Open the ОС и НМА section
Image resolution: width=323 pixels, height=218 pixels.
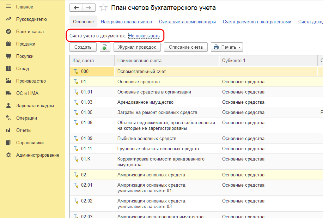tap(28, 93)
